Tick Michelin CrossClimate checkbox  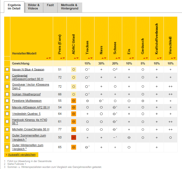[x=7, y=129]
